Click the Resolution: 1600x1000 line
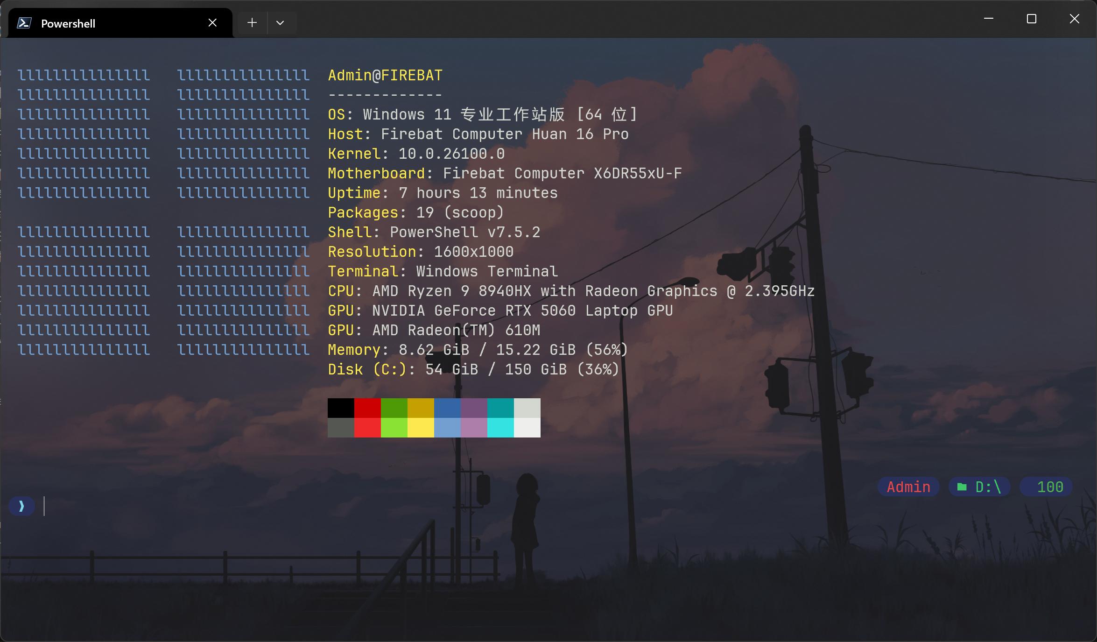 click(421, 252)
